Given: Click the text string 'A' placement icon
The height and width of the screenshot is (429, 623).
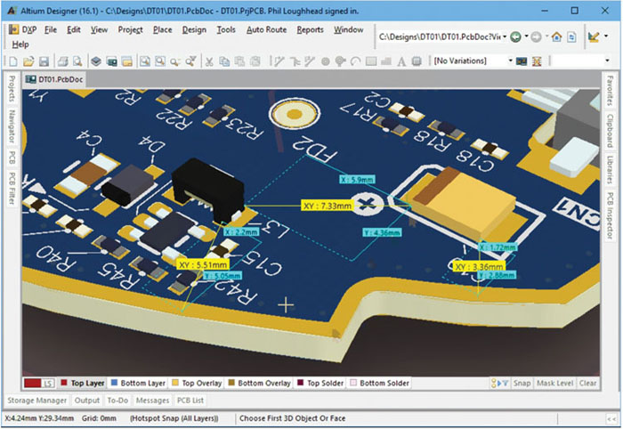Looking at the screenshot, I should pos(400,61).
